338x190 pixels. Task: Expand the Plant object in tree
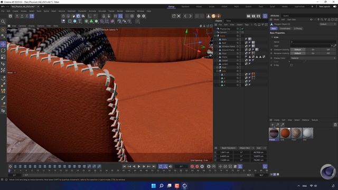[217, 68]
